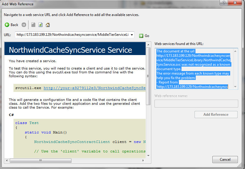Image resolution: width=245 pixels, height=169 pixels.
Task: Click browser pane horizontal scrollbar thumb
Action: tap(41, 160)
